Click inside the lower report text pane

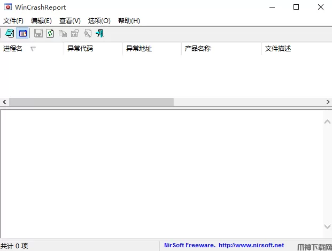[x=162, y=174]
